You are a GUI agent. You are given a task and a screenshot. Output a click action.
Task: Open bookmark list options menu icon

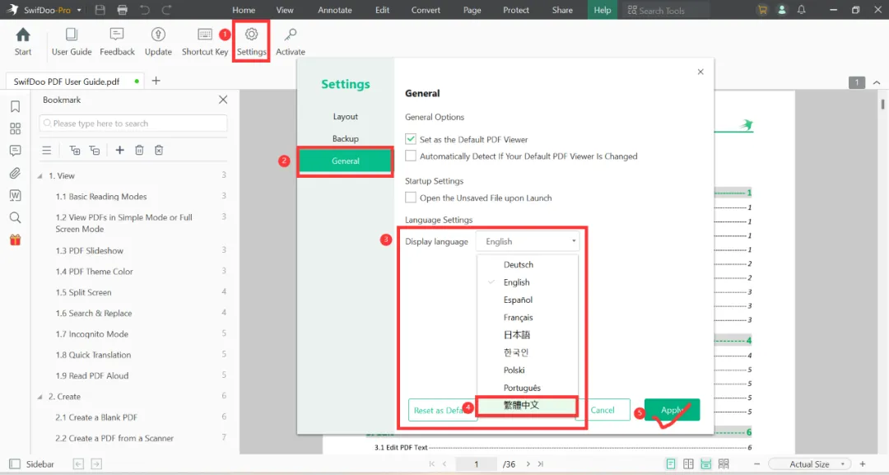pyautogui.click(x=46, y=150)
